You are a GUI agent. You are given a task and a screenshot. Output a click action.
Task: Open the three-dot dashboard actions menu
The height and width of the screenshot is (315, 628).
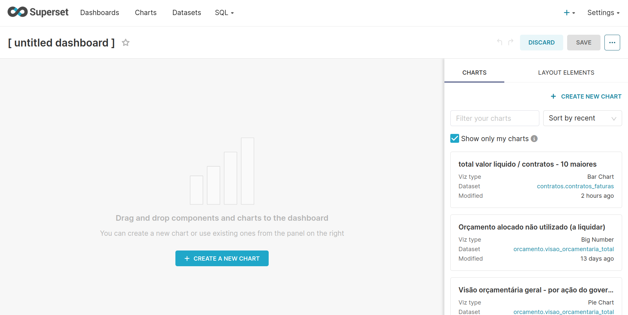pos(612,43)
